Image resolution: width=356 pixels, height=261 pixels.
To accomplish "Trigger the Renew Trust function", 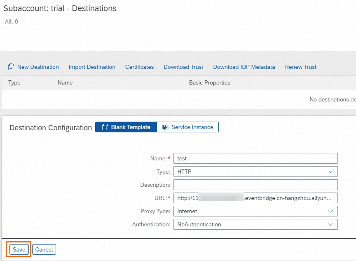I will click(300, 67).
